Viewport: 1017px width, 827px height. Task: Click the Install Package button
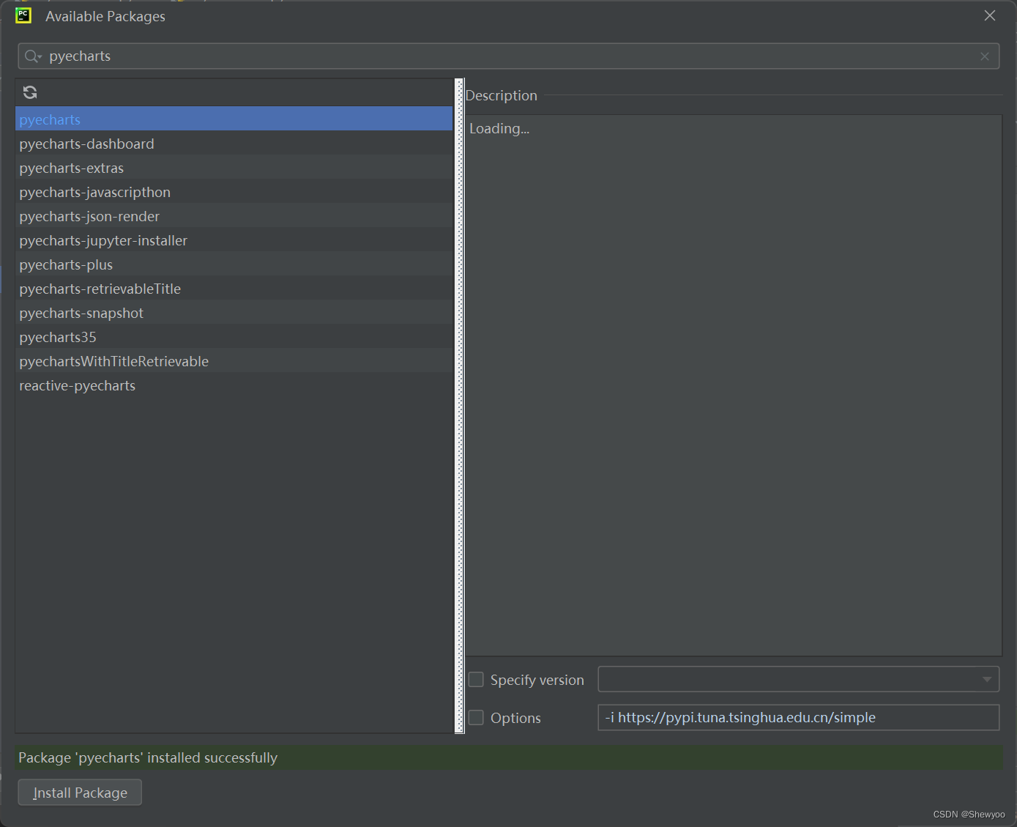coord(80,793)
